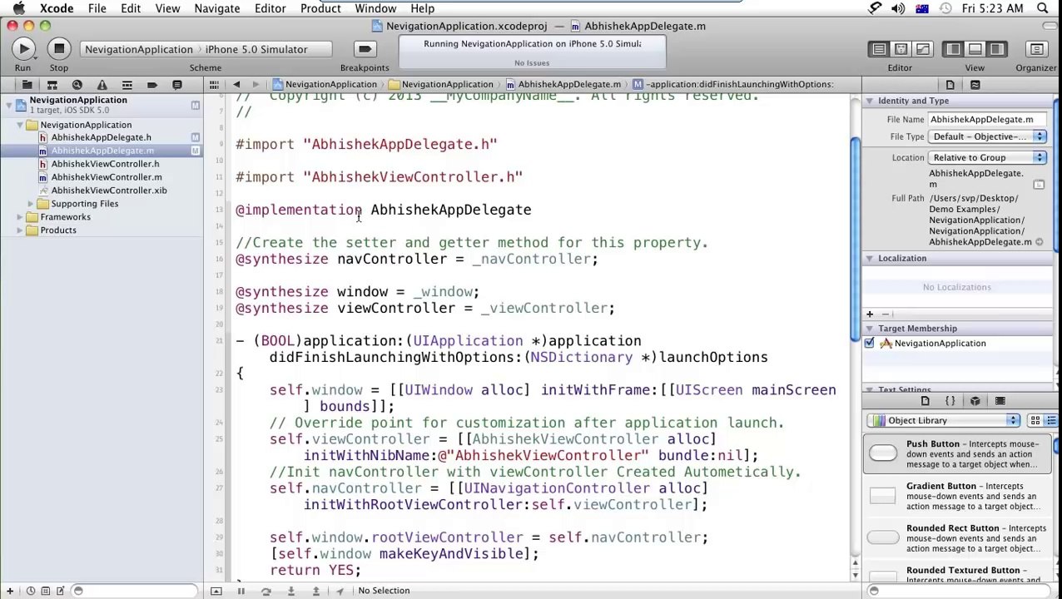The image size is (1062, 599).
Task: Select the Version editor
Action: (922, 49)
